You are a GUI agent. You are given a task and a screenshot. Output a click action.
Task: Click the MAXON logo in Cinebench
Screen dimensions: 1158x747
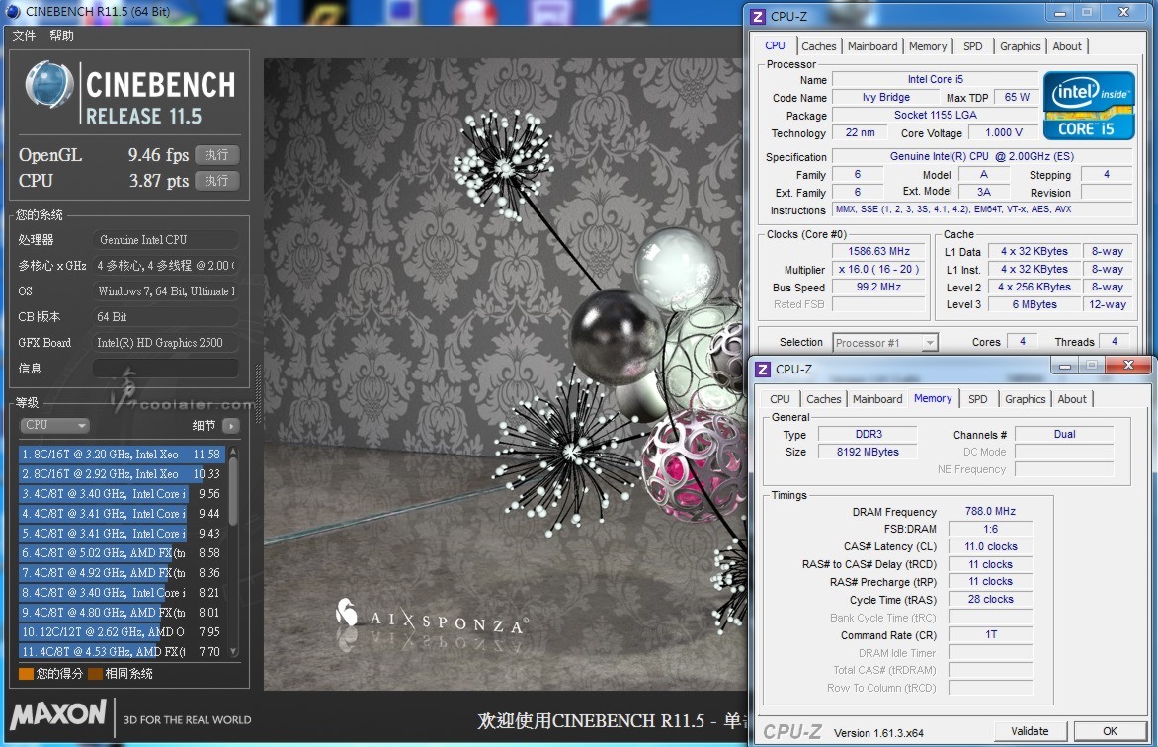[59, 714]
